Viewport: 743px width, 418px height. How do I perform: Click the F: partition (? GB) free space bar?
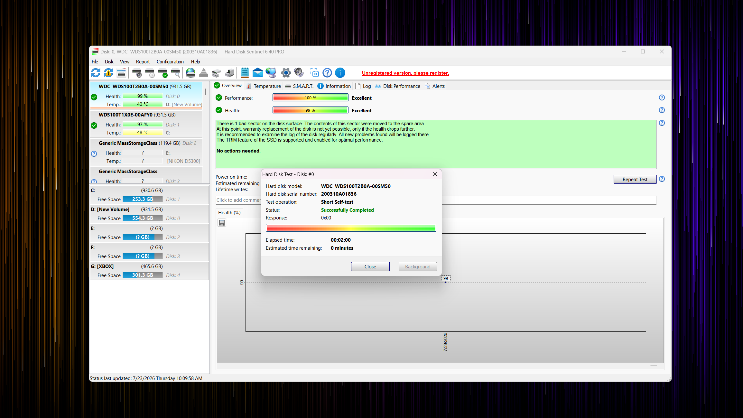[143, 256]
